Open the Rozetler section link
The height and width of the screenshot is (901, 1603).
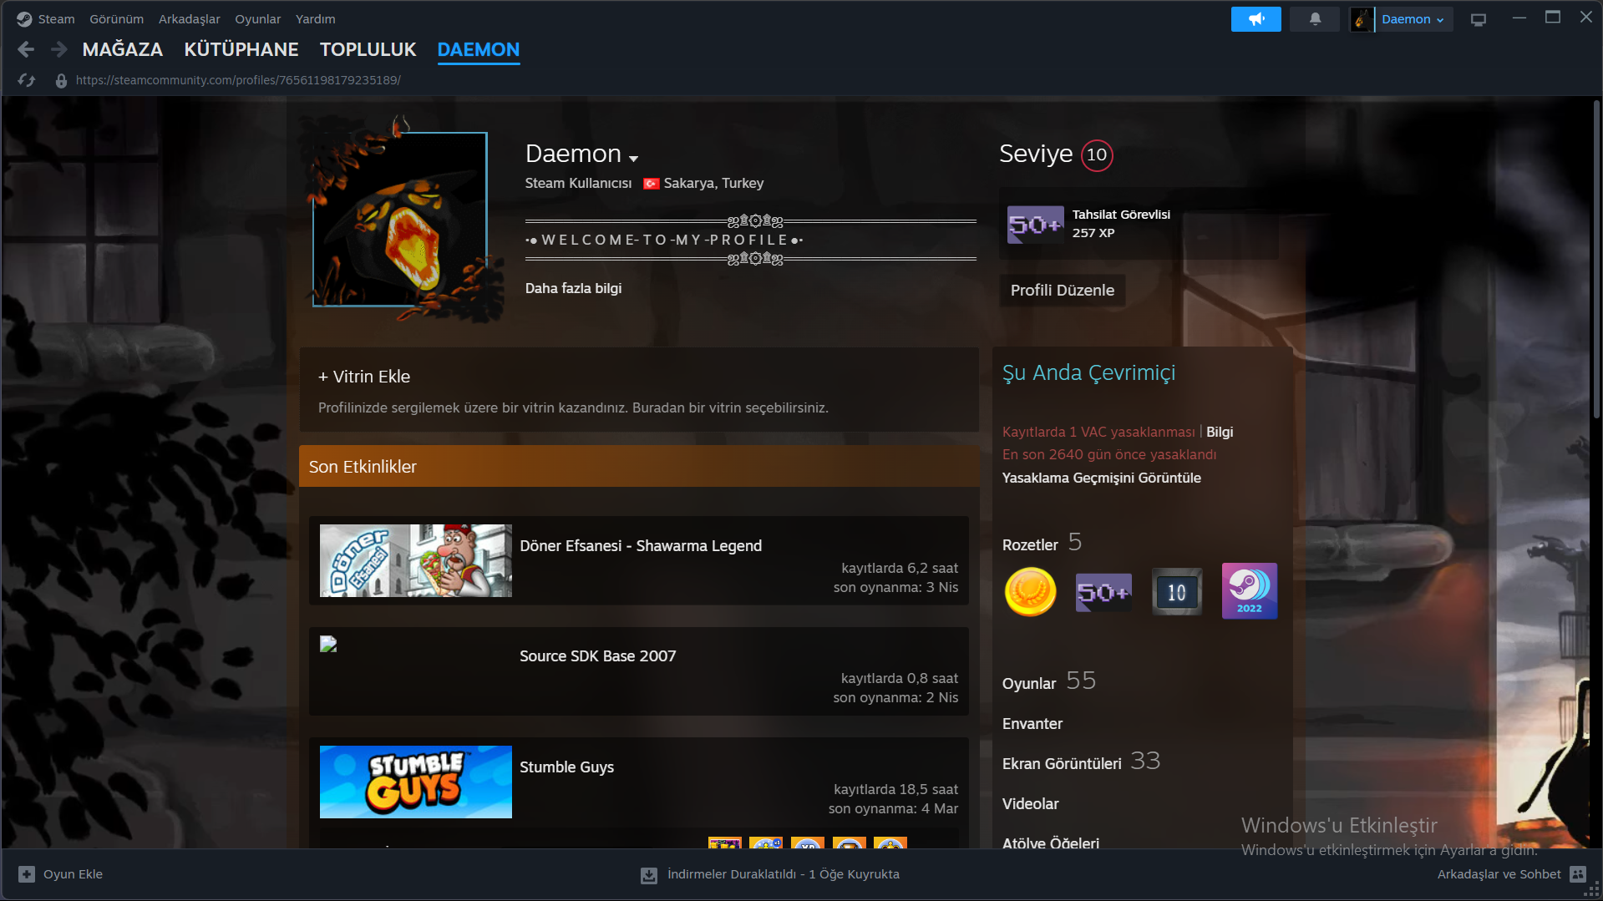1030,545
